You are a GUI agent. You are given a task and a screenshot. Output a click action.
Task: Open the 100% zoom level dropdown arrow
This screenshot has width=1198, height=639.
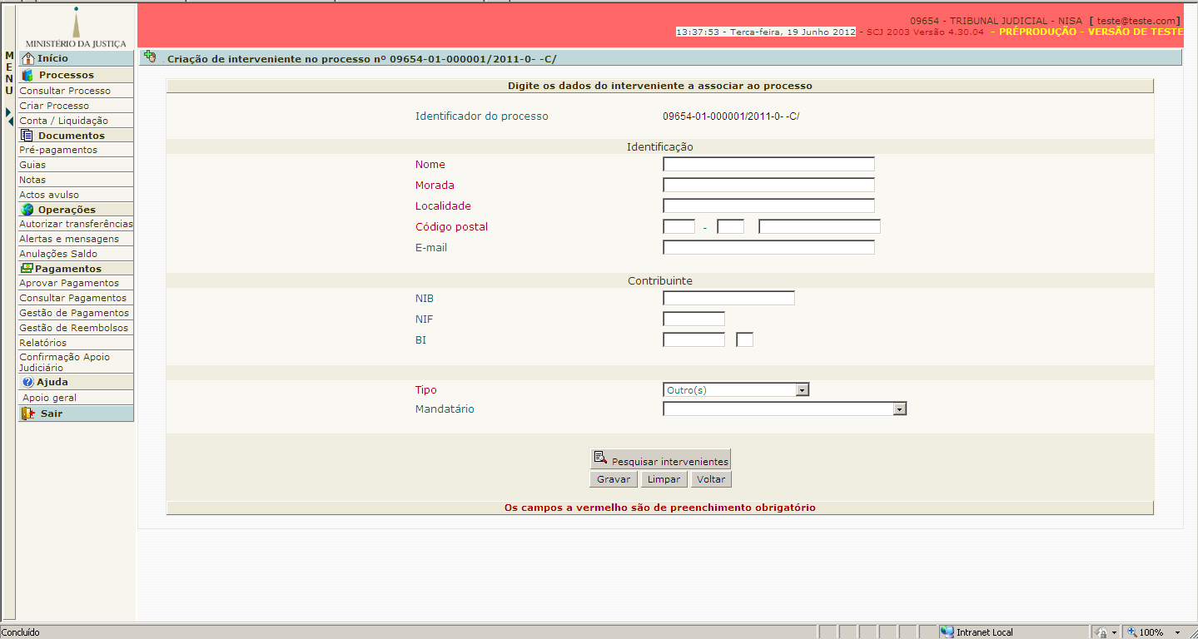pyautogui.click(x=1177, y=632)
